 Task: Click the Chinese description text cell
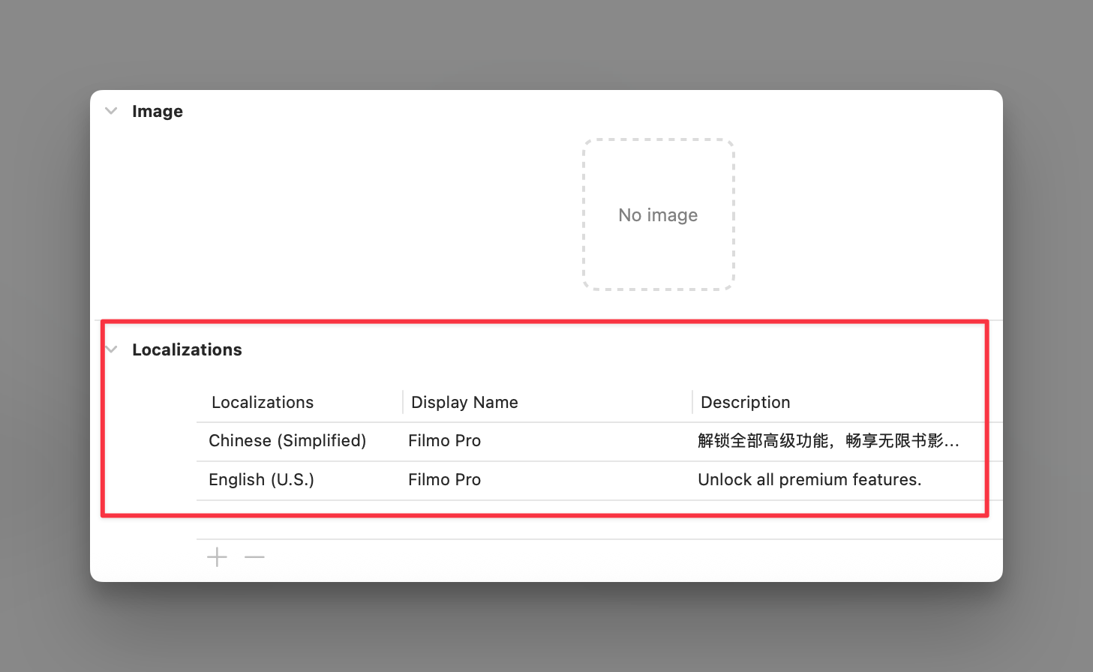(828, 441)
